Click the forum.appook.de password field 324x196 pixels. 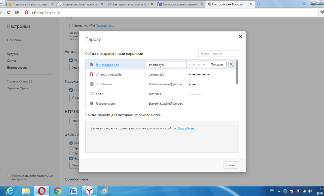pos(197,65)
